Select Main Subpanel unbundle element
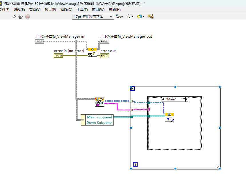The height and width of the screenshot is (190, 246). [99, 117]
